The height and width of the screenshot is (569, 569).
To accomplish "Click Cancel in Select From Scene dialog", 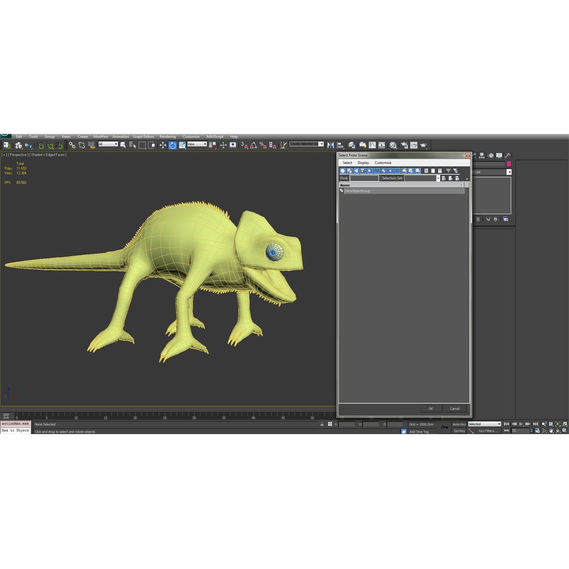I will (x=455, y=409).
